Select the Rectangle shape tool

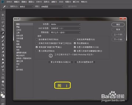coord(3,78)
